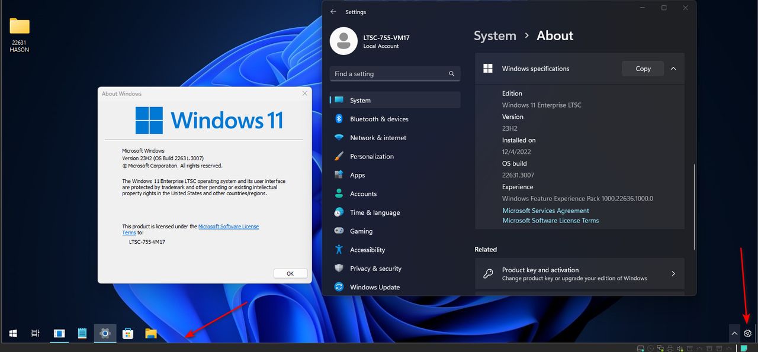Click the Windows 11 Enterprise LTSC edition text
This screenshot has width=758, height=352.
[542, 105]
